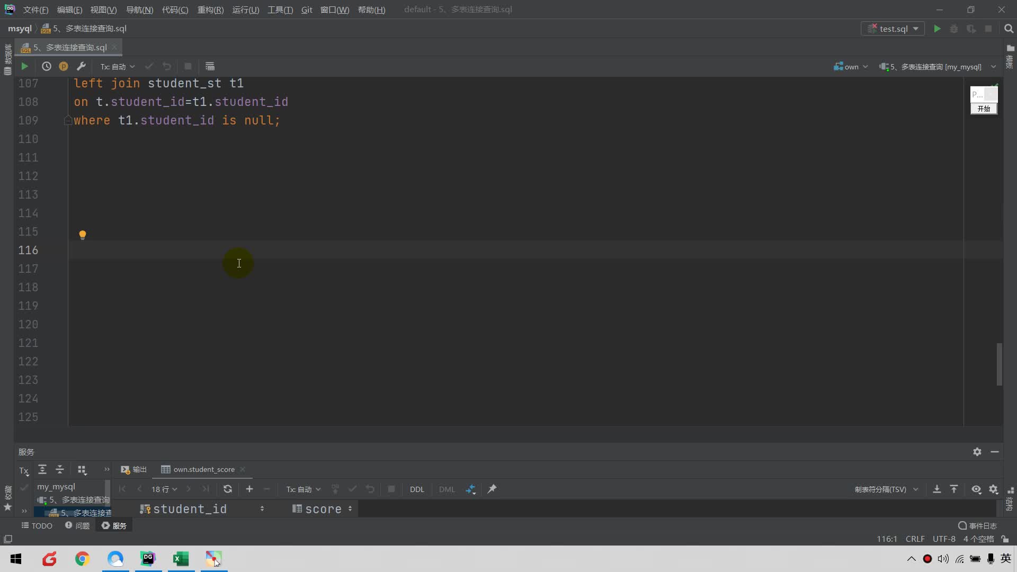Viewport: 1017px width, 572px height.
Task: Click the compare data icon next to DML
Action: tap(470, 489)
